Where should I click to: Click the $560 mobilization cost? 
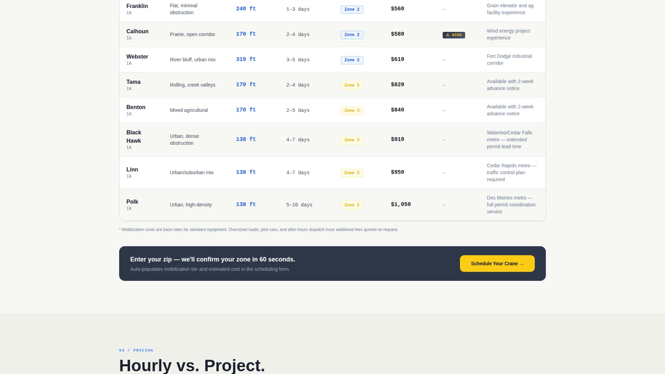point(398,9)
